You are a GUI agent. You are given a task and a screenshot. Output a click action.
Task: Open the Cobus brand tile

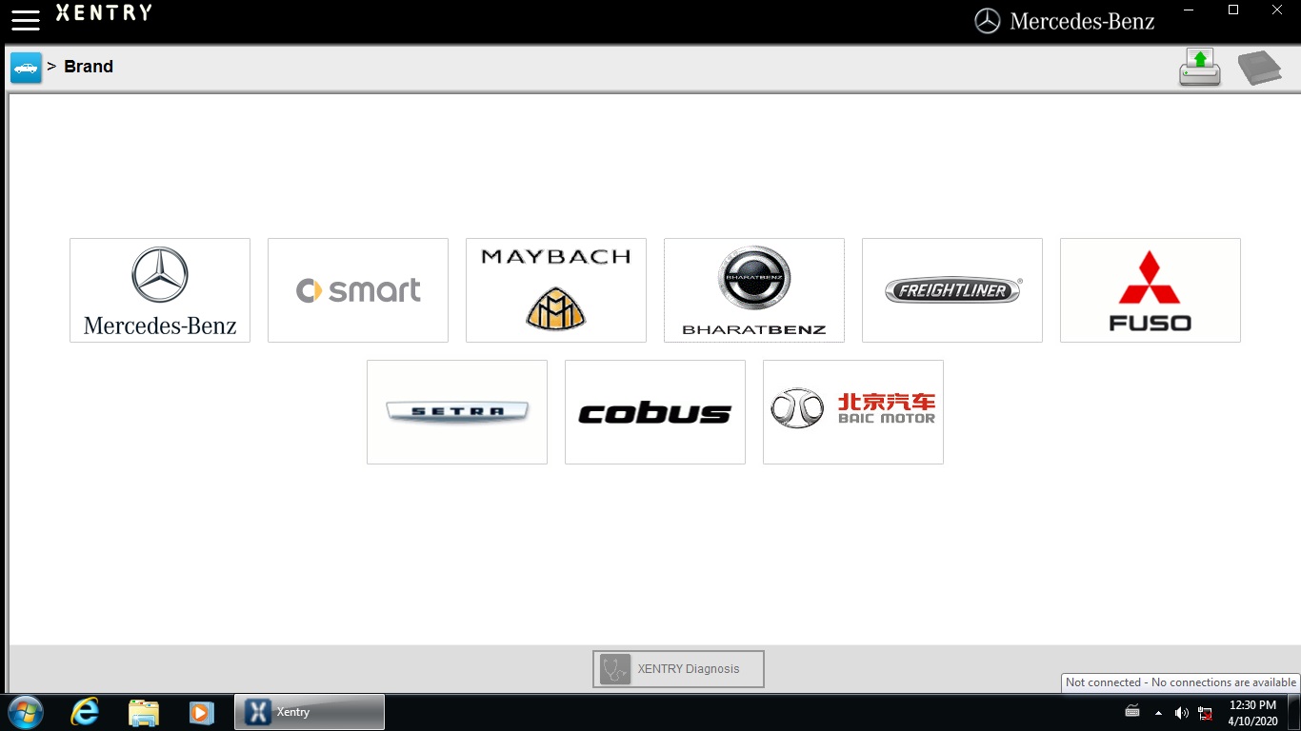tap(655, 412)
